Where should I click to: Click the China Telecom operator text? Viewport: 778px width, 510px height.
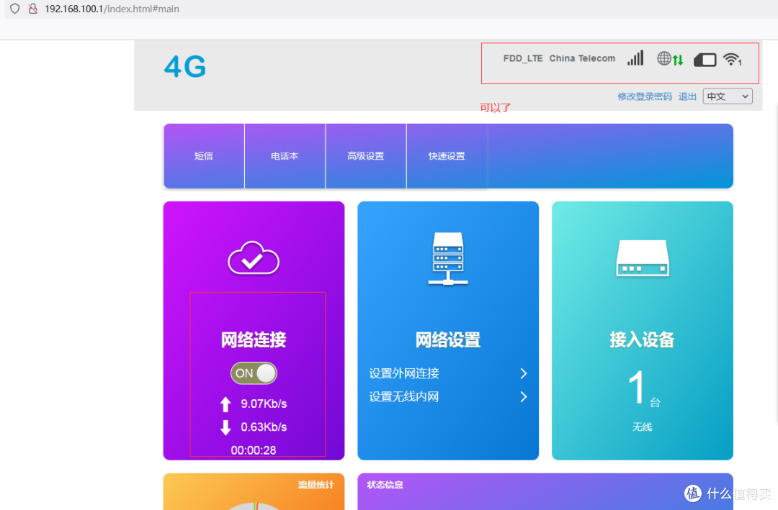(x=582, y=58)
